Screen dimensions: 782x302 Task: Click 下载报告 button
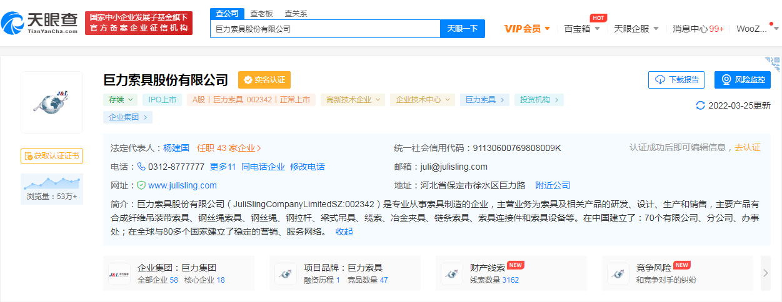(x=676, y=80)
